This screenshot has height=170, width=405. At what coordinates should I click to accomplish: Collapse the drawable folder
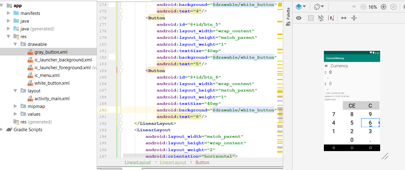click(15, 44)
